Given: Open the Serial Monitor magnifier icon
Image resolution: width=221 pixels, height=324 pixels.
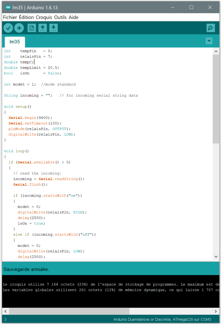Looking at the screenshot, I should 211,28.
